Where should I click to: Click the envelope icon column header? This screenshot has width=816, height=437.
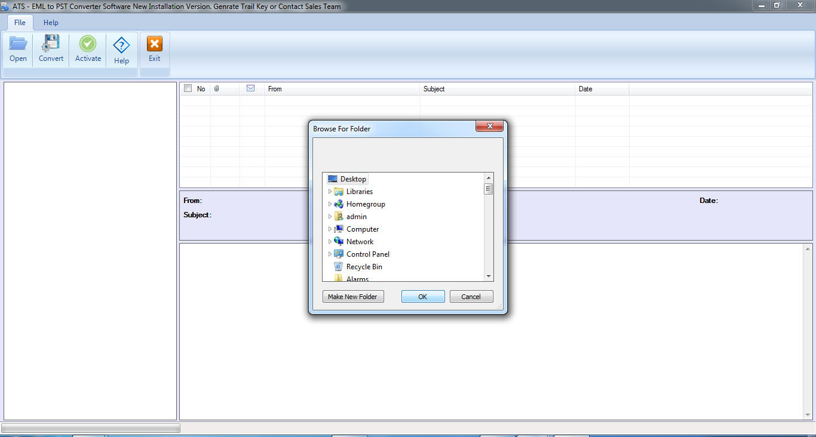tap(251, 88)
